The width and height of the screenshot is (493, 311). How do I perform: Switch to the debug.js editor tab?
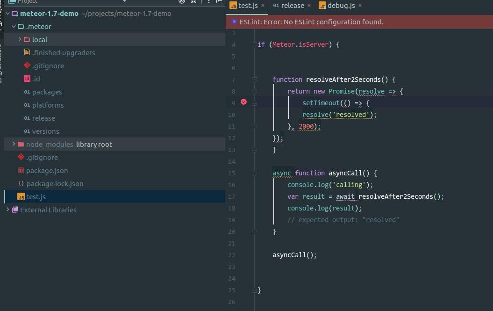pyautogui.click(x=341, y=6)
